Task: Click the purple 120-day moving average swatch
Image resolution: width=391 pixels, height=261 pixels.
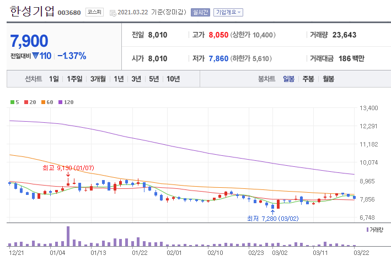Action: pyautogui.click(x=60, y=102)
